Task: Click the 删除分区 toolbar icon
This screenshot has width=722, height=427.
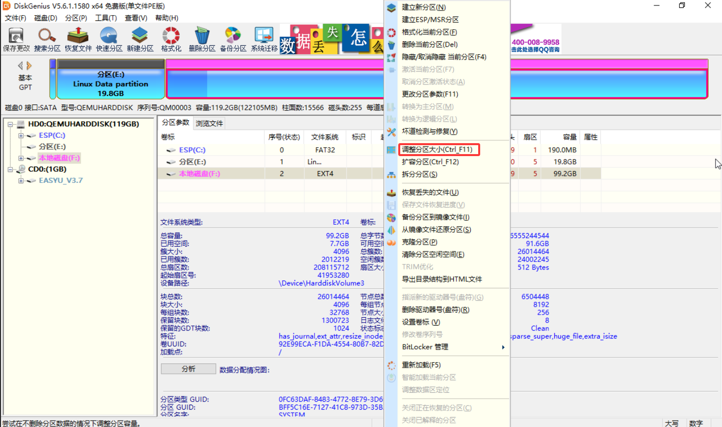Action: (202, 39)
